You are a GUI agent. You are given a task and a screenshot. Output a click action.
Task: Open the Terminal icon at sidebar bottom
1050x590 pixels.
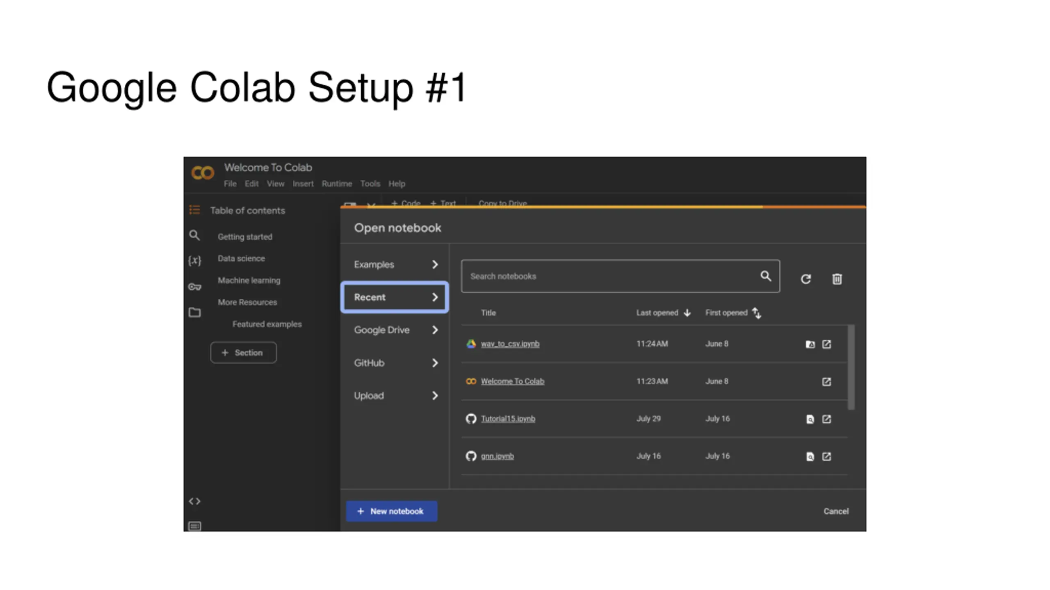tap(194, 526)
